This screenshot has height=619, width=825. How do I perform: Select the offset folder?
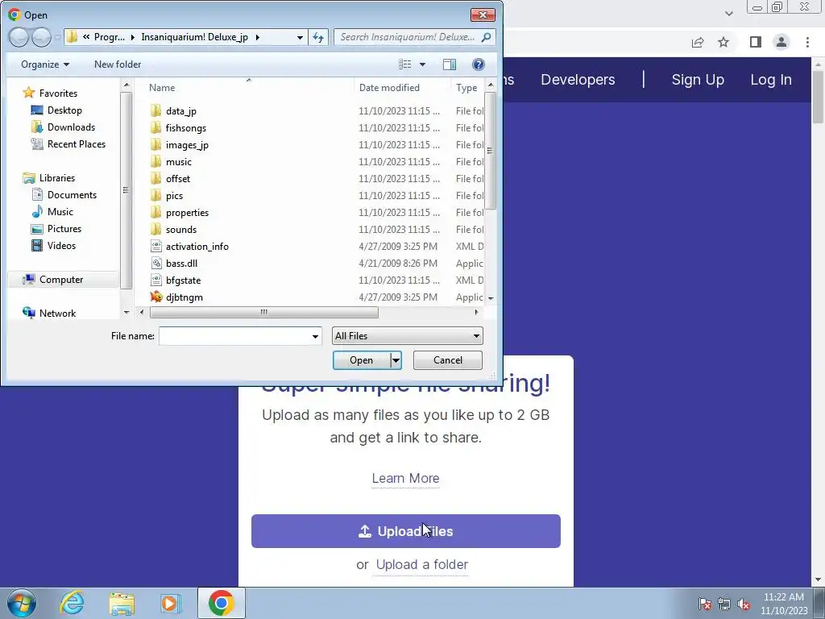pyautogui.click(x=178, y=178)
